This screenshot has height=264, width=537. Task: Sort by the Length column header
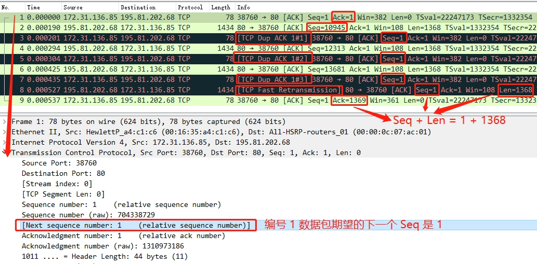222,7
